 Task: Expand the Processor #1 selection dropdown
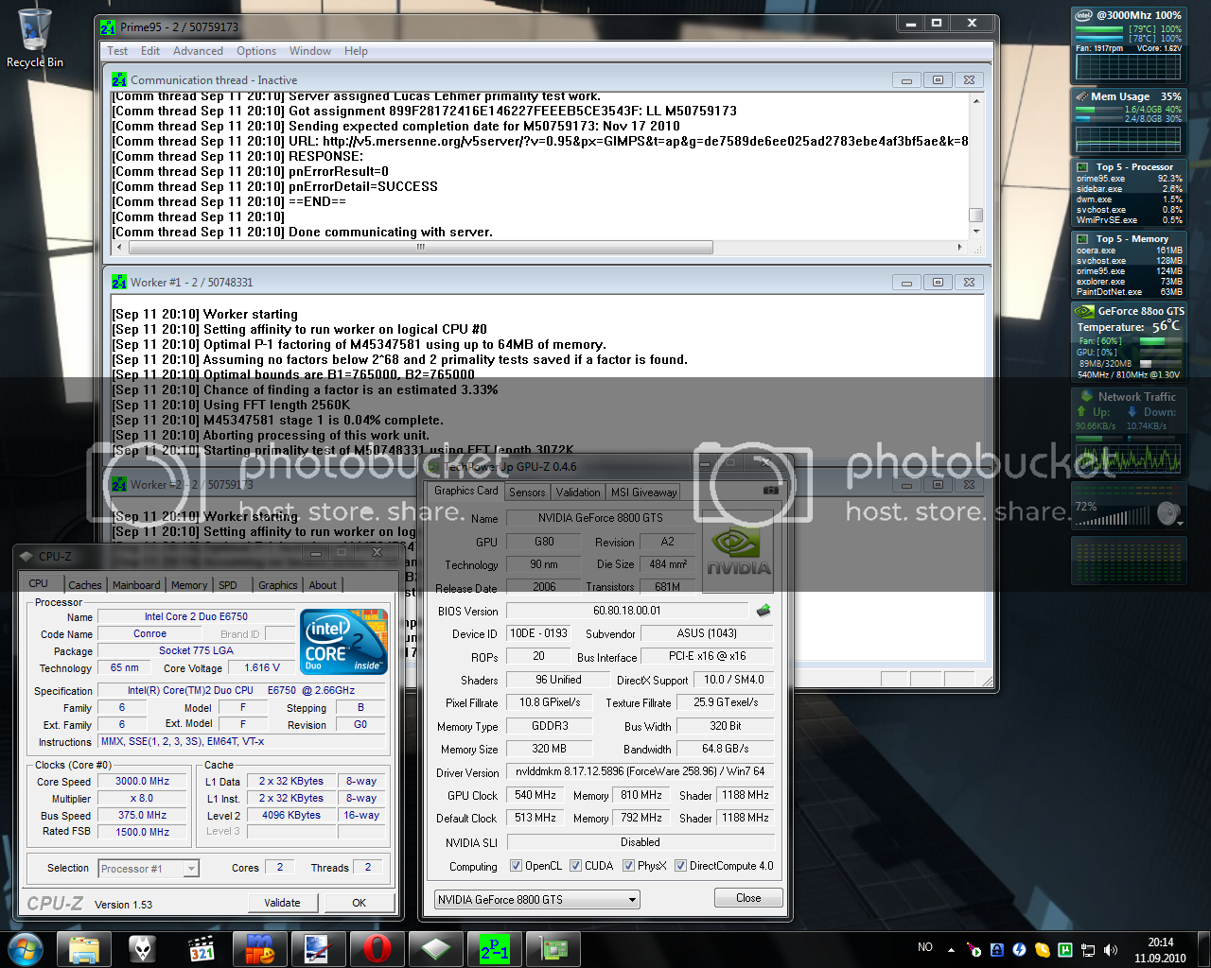tap(149, 869)
